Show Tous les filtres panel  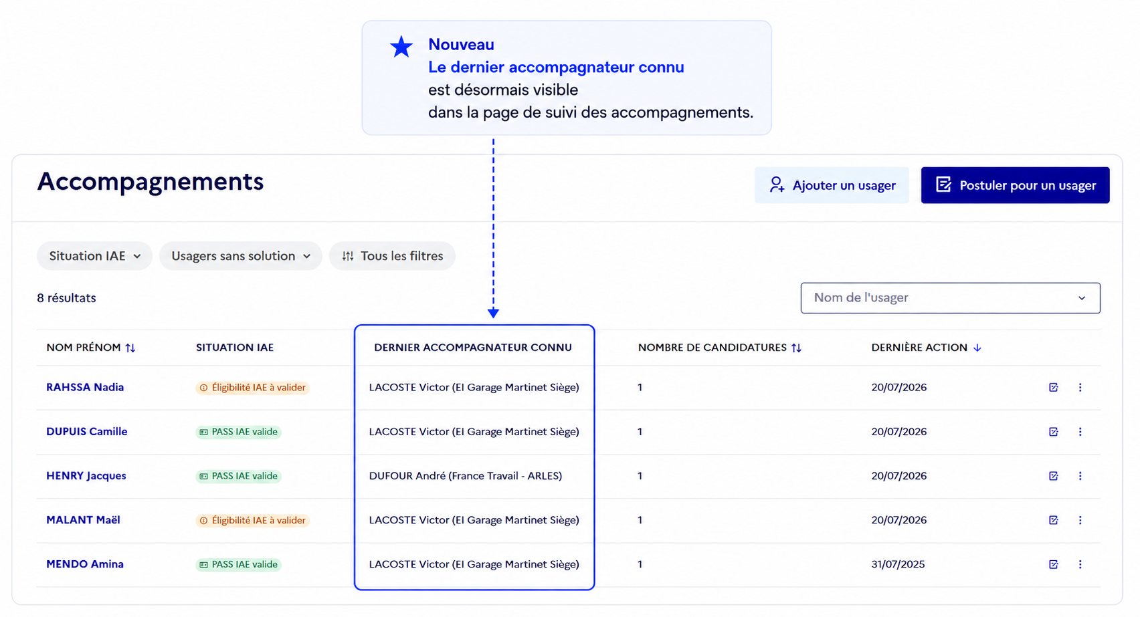point(392,256)
